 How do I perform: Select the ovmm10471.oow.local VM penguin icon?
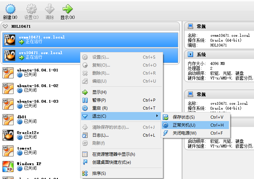10,40
